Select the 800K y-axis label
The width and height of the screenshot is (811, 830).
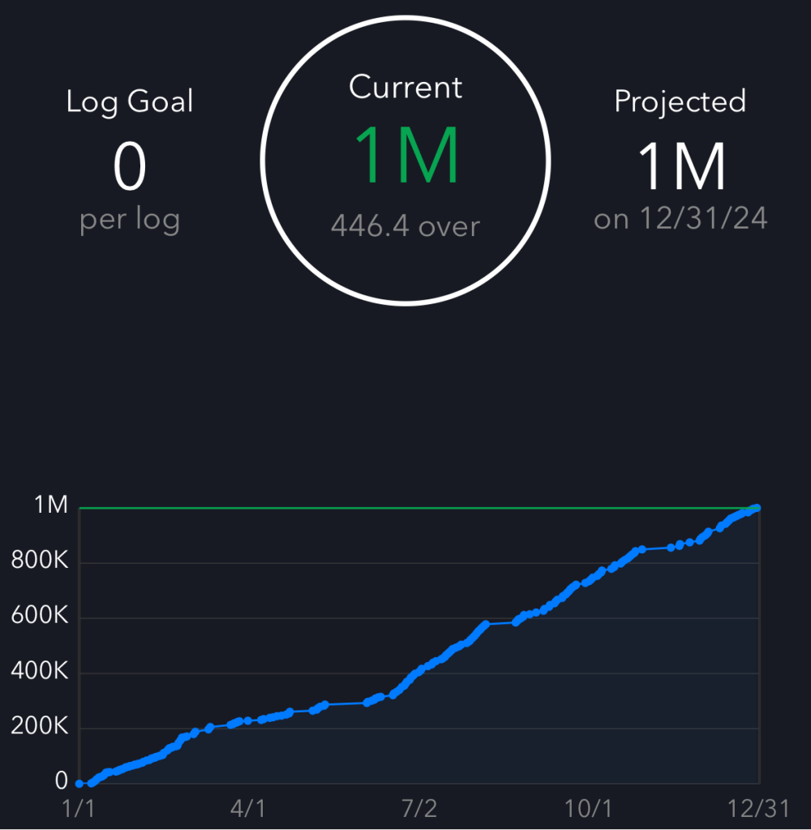40,561
